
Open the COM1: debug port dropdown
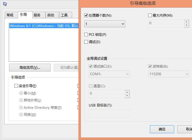109,74
